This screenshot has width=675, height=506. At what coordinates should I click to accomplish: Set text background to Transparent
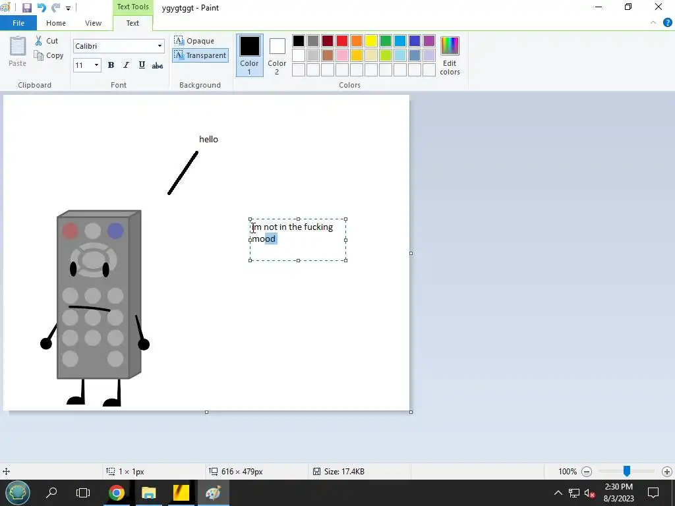tap(200, 55)
